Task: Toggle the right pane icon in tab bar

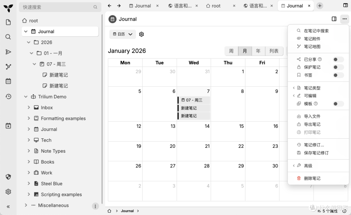Action: tap(345, 6)
